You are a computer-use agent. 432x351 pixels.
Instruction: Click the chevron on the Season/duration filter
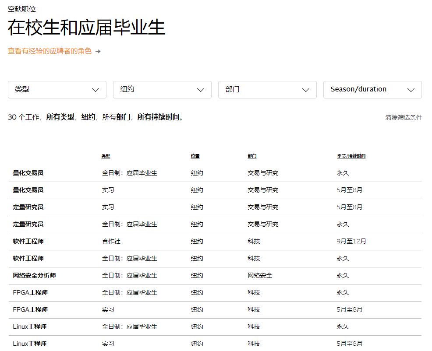pyautogui.click(x=411, y=90)
